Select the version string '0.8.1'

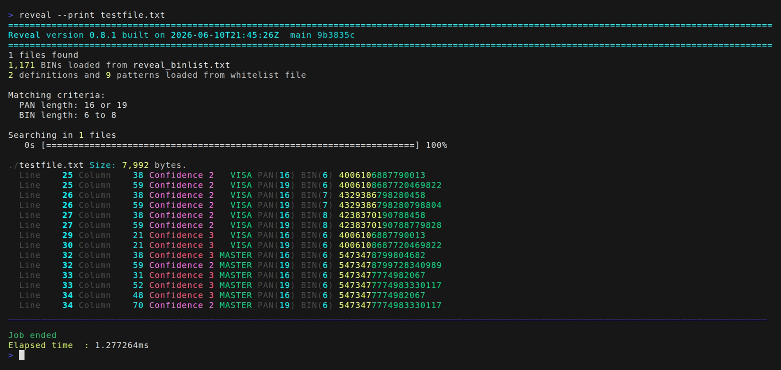[103, 35]
